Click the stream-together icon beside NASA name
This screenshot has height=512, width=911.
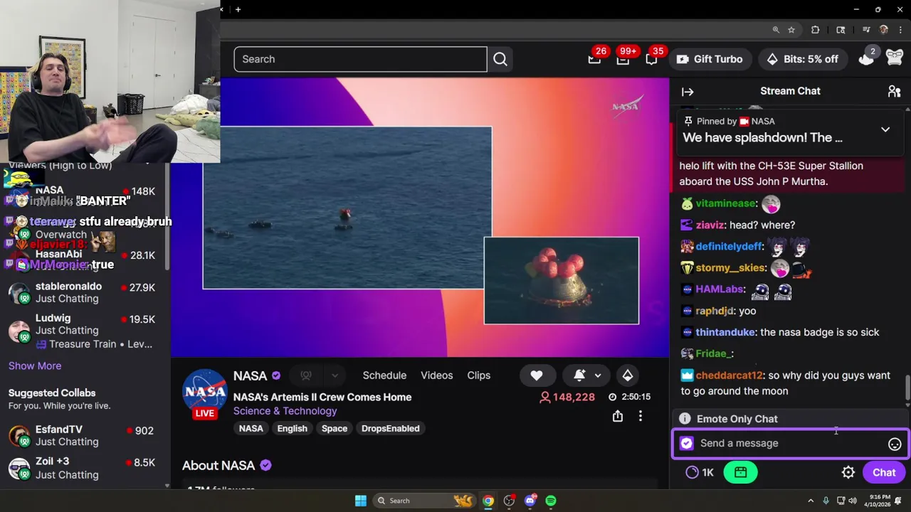point(306,375)
